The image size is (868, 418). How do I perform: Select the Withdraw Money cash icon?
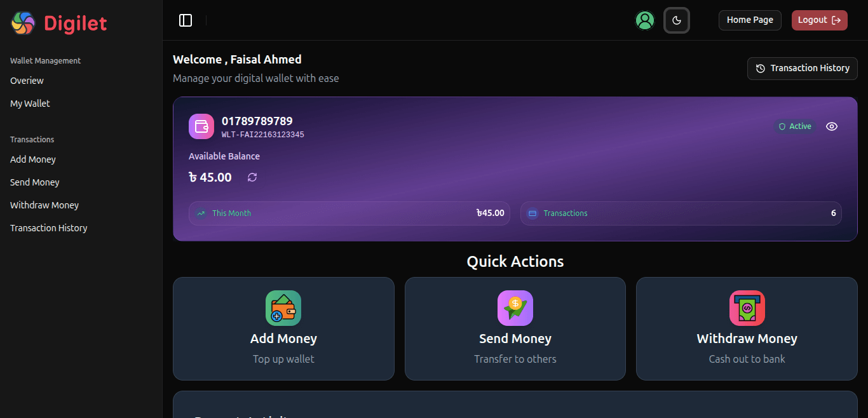[x=747, y=307]
